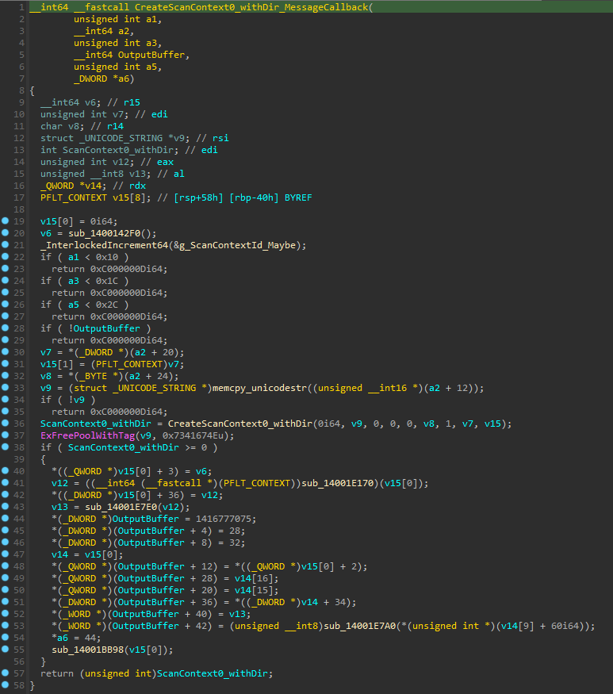Image resolution: width=613 pixels, height=694 pixels.
Task: Toggle the breakpoint dot on line 53
Action: [x=6, y=625]
